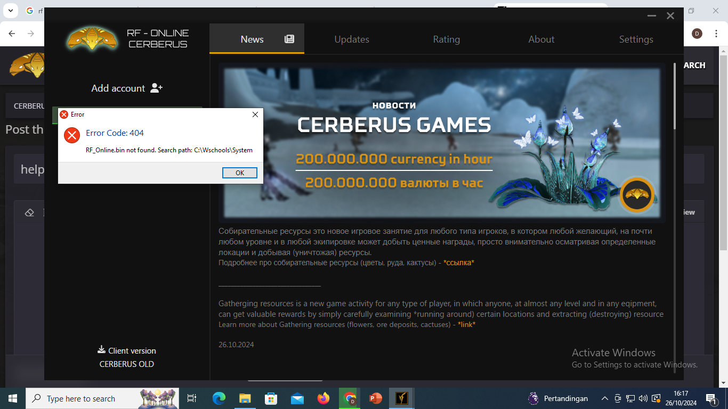Close the Cerberus launcher window

coord(670,16)
